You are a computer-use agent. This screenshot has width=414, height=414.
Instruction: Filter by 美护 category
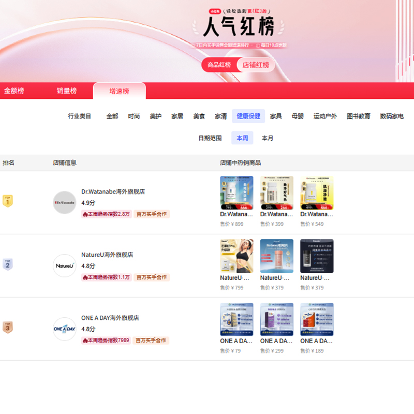(x=156, y=116)
